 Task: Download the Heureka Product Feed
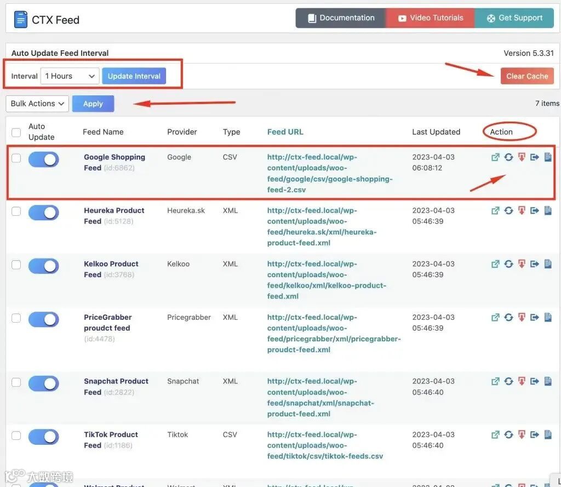[522, 210]
